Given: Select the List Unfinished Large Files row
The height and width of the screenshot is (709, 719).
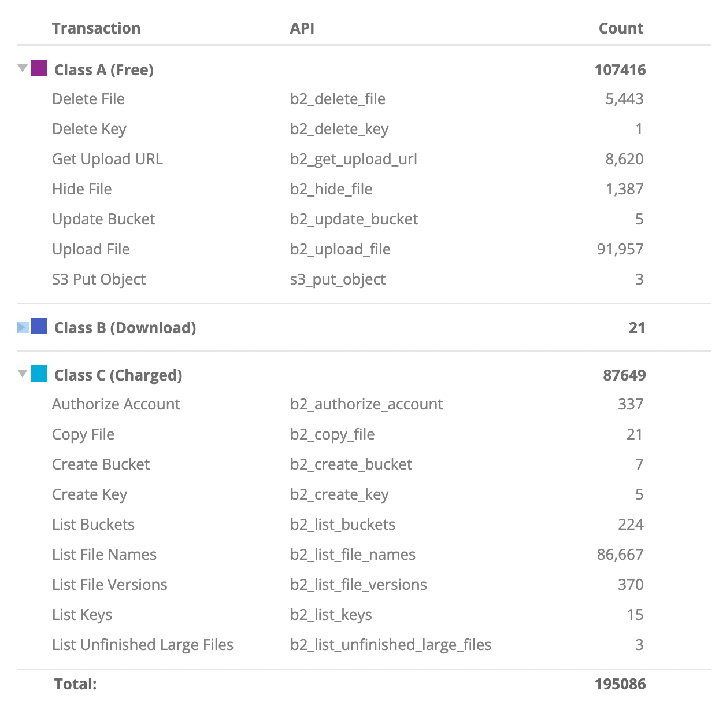Looking at the screenshot, I should 143,645.
